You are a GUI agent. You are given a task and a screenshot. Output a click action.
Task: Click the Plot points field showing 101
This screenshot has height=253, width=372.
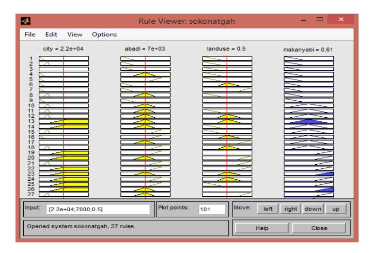coord(212,209)
